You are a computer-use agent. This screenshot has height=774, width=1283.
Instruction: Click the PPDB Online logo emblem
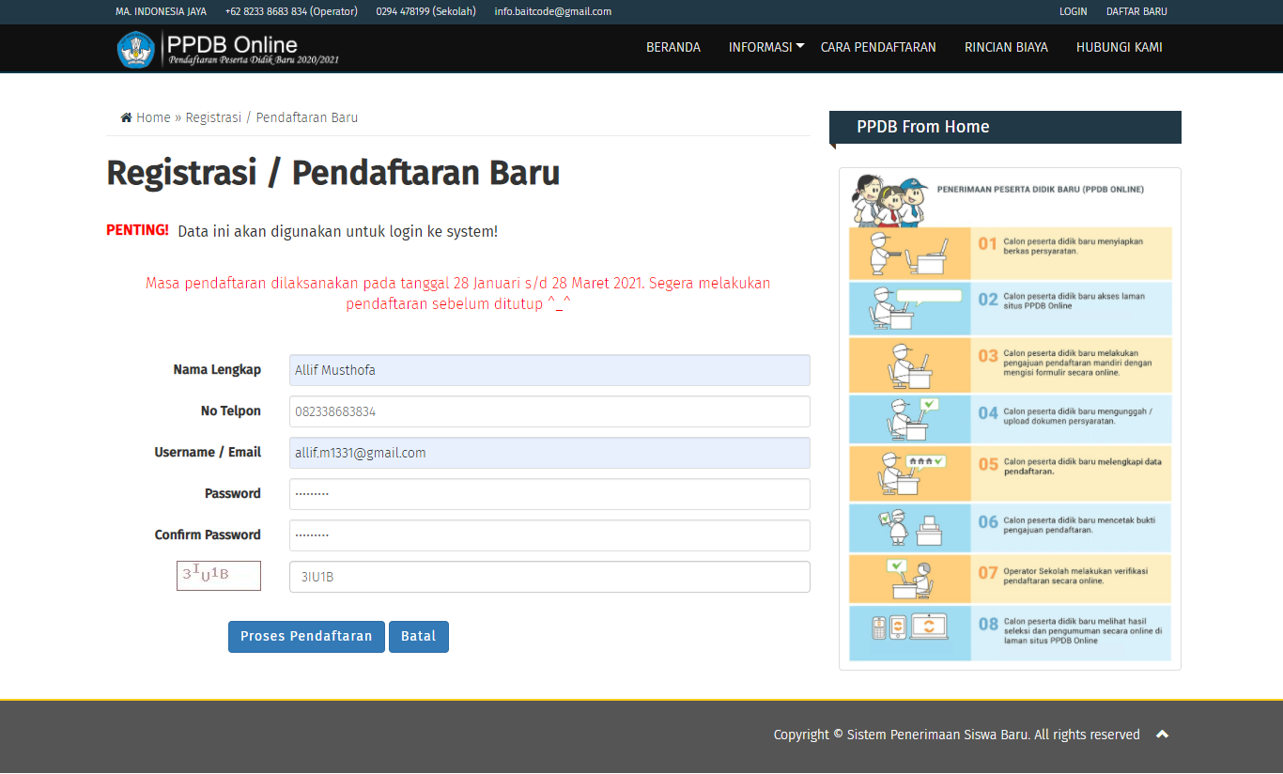coord(135,49)
